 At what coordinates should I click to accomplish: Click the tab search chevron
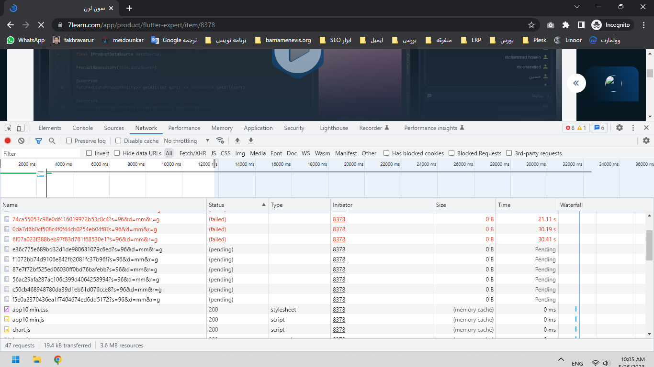(x=577, y=7)
